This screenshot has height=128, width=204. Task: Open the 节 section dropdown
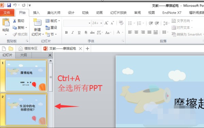(51, 34)
